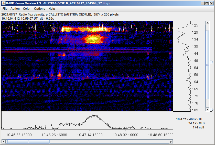Viewport: 215px width, 145px height.
Task: Click the vertical scrollbar thumb
Action: [x=208, y=65]
